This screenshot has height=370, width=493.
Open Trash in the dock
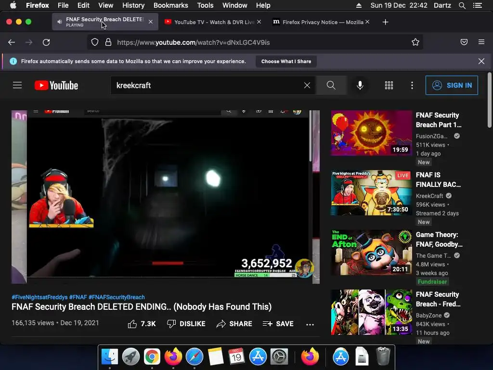383,356
